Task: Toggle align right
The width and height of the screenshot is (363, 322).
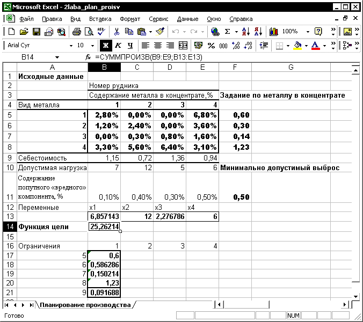Action: (x=170, y=46)
